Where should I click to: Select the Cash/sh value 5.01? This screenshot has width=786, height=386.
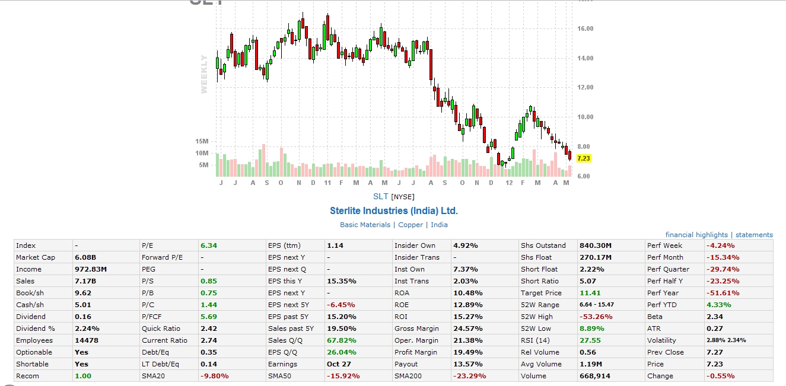[x=83, y=305]
